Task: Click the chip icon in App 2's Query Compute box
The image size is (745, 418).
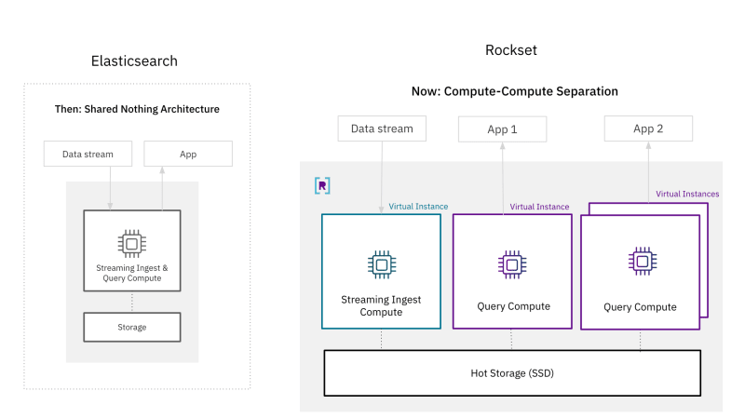Action: pyautogui.click(x=643, y=262)
